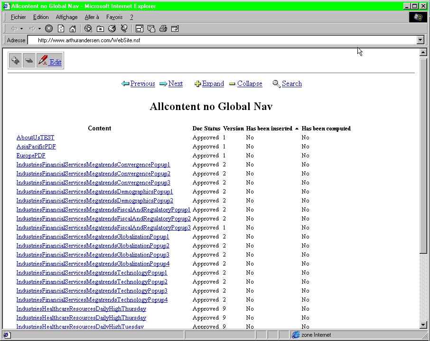Viewport: 430px width, 341px height.
Task: Click in the Adresse URL field
Action: (x=222, y=40)
